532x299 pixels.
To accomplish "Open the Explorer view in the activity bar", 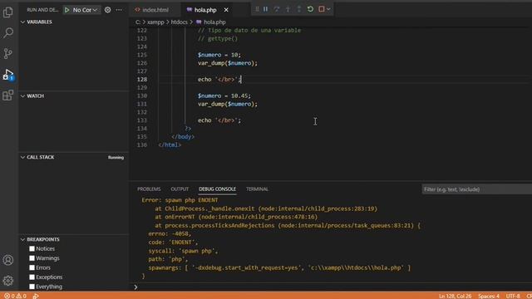I will click(7, 12).
